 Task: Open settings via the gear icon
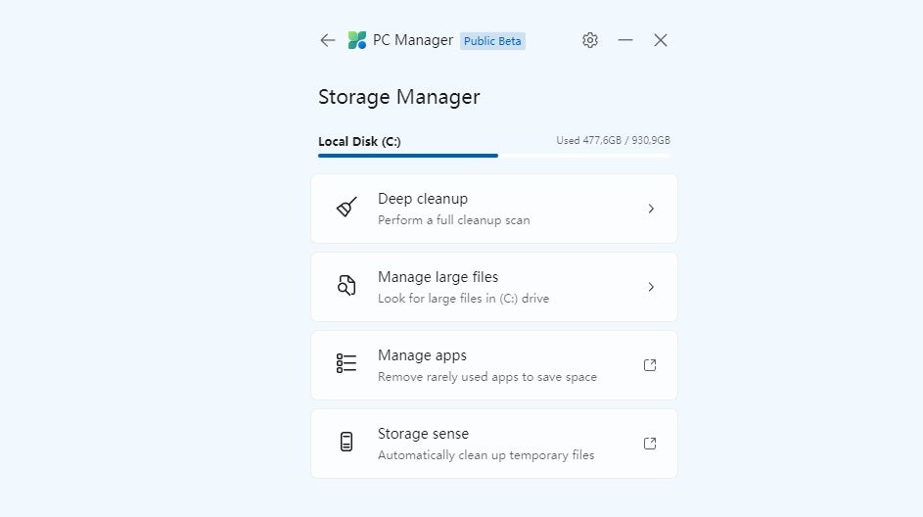click(590, 40)
